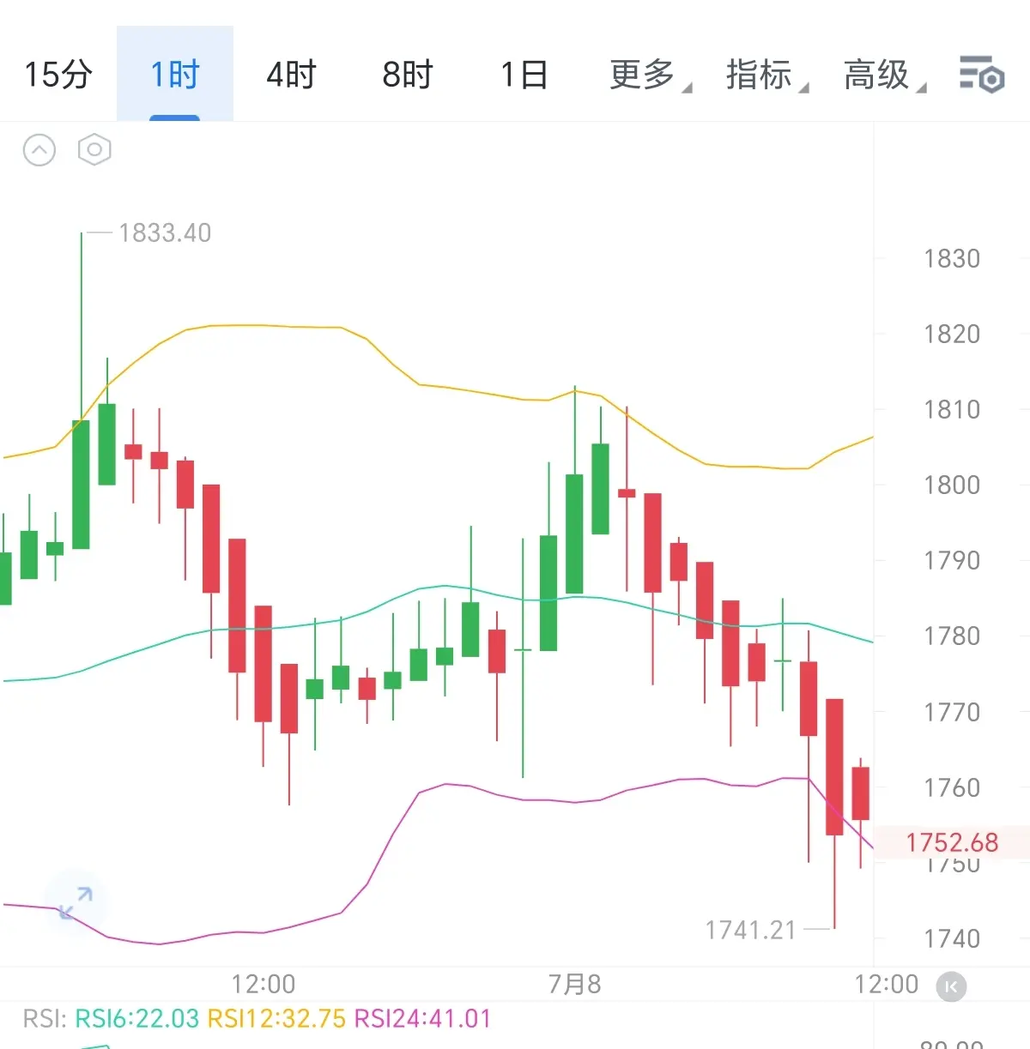Screen dimensions: 1030x1049
Task: Click the 1740 price axis label
Action: click(952, 938)
